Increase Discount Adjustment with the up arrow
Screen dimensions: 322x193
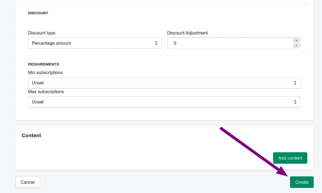pyautogui.click(x=296, y=40)
